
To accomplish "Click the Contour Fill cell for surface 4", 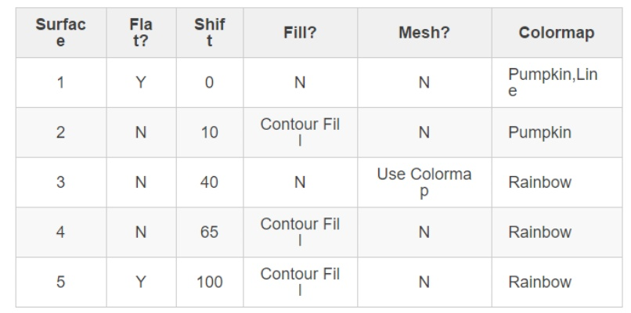I will tap(300, 232).
